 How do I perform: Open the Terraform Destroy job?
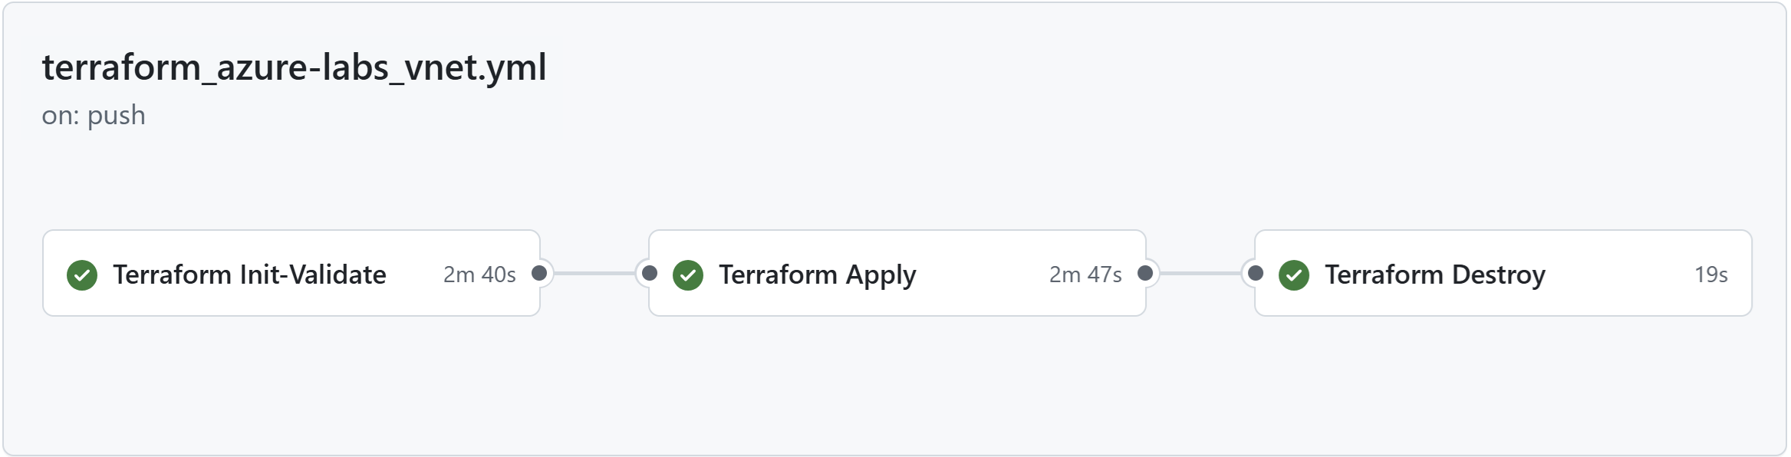click(x=1434, y=275)
